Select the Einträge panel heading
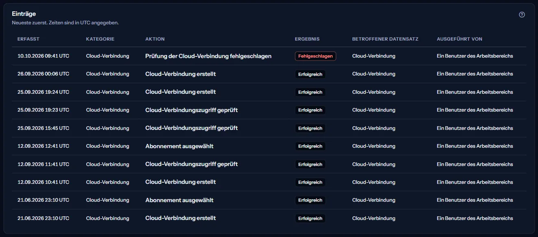Viewport: 538px width, 237px height. pyautogui.click(x=24, y=14)
